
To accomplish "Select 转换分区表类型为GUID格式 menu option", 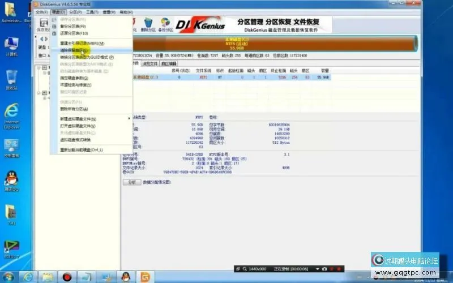I will tap(87, 57).
